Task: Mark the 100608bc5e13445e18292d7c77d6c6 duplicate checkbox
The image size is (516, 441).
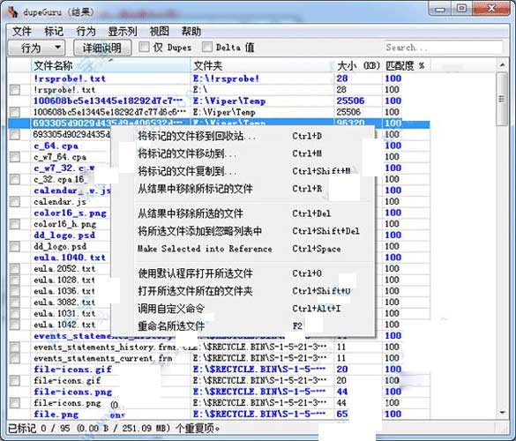Action: pyautogui.click(x=15, y=112)
